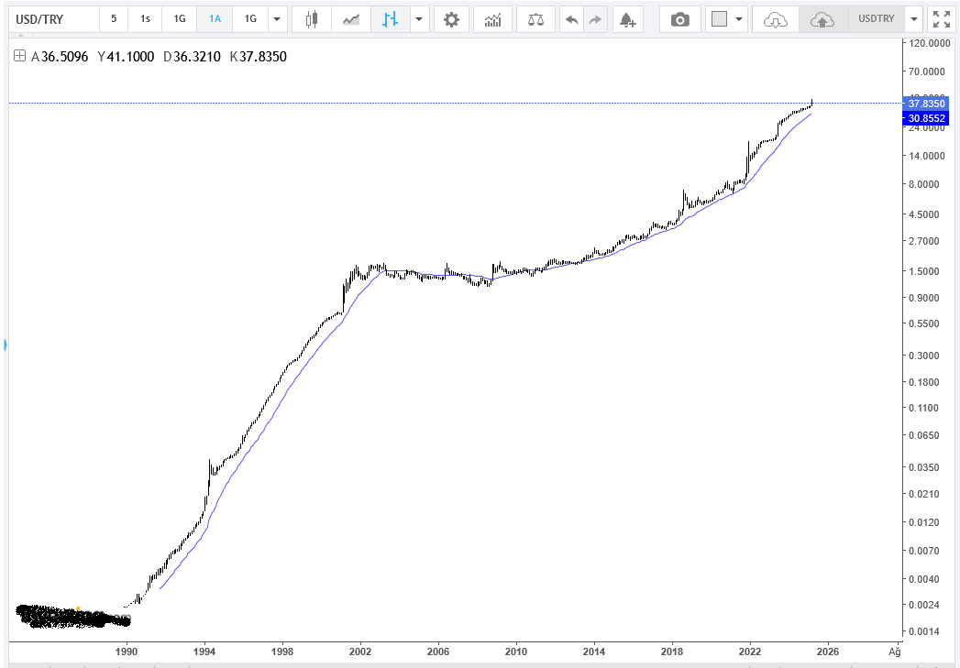Switch to line chart style icon
The height and width of the screenshot is (668, 960).
351,18
